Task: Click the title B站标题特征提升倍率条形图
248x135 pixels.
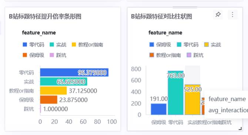Action: 45,17
